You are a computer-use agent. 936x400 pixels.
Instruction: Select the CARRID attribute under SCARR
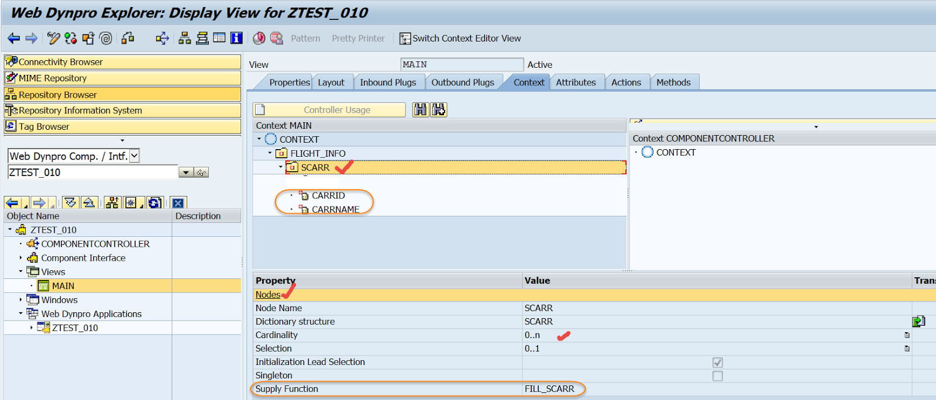coord(328,195)
